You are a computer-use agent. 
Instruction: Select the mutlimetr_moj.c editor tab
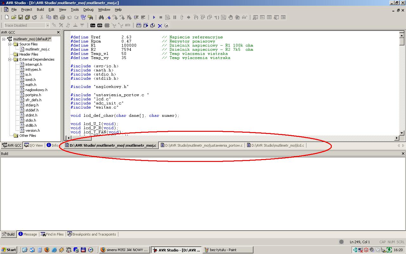coord(111,145)
